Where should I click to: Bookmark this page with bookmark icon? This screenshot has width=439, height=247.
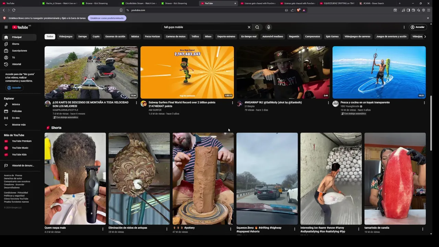pos(121,10)
